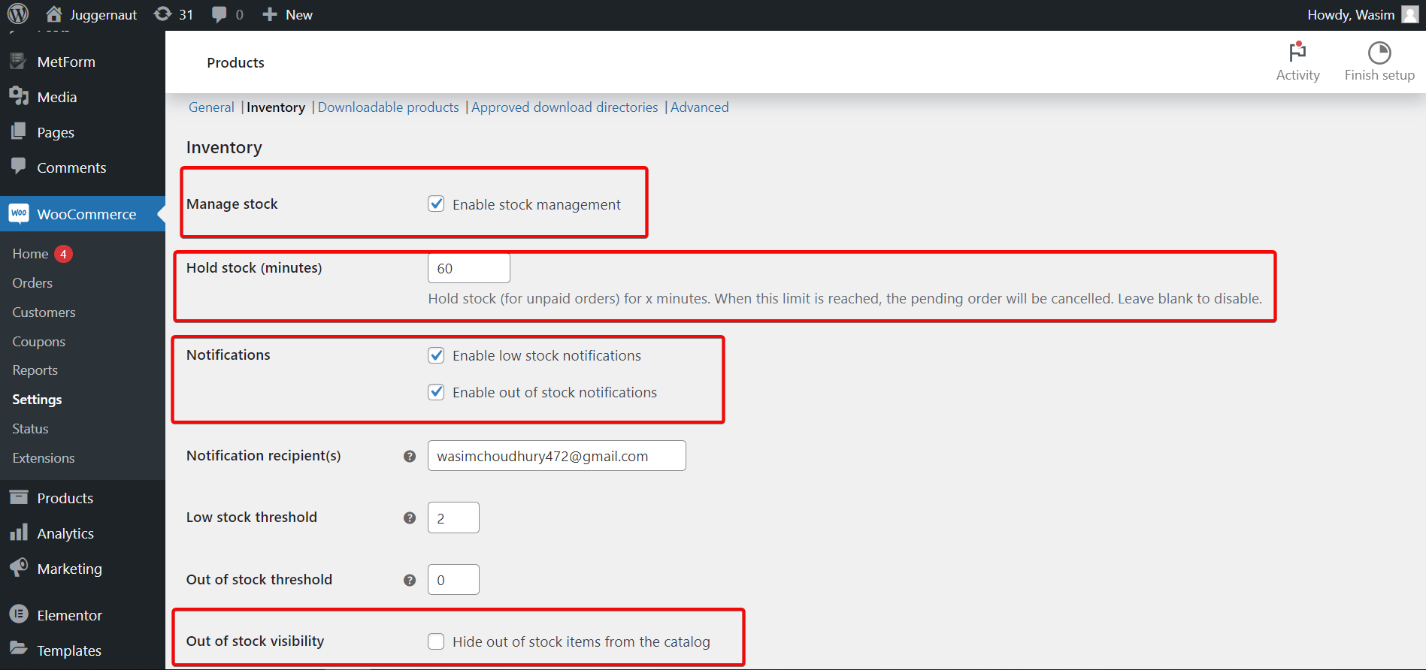Click the Finish setup progress icon
1426x670 pixels.
1379,53
